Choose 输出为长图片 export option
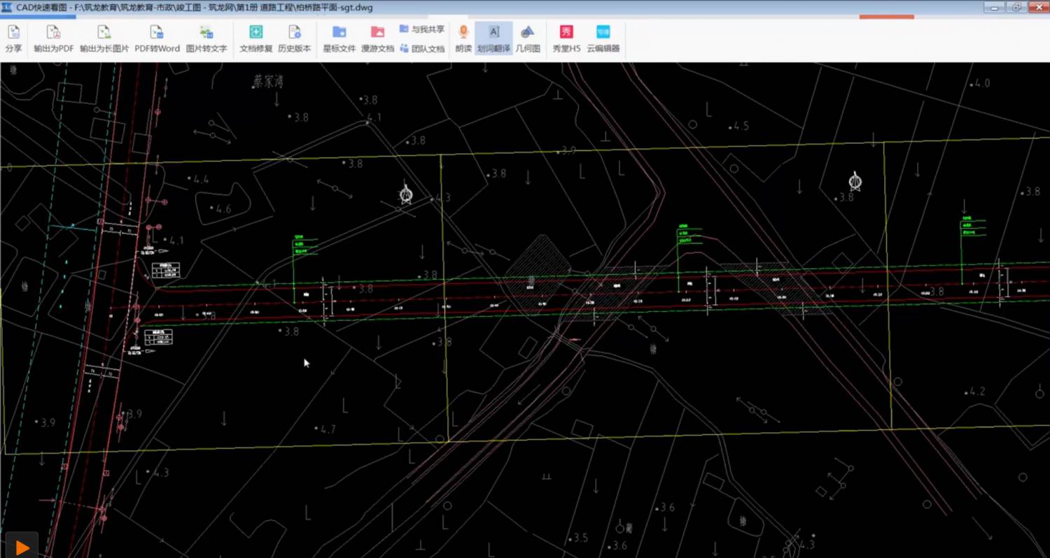The image size is (1050, 558). point(104,39)
